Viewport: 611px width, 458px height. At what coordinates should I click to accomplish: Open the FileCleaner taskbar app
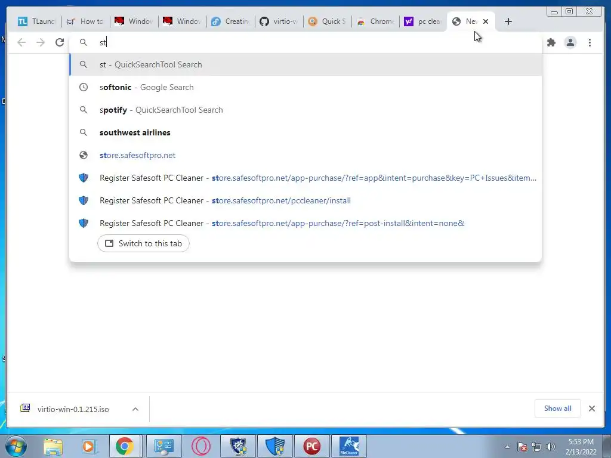[349, 446]
